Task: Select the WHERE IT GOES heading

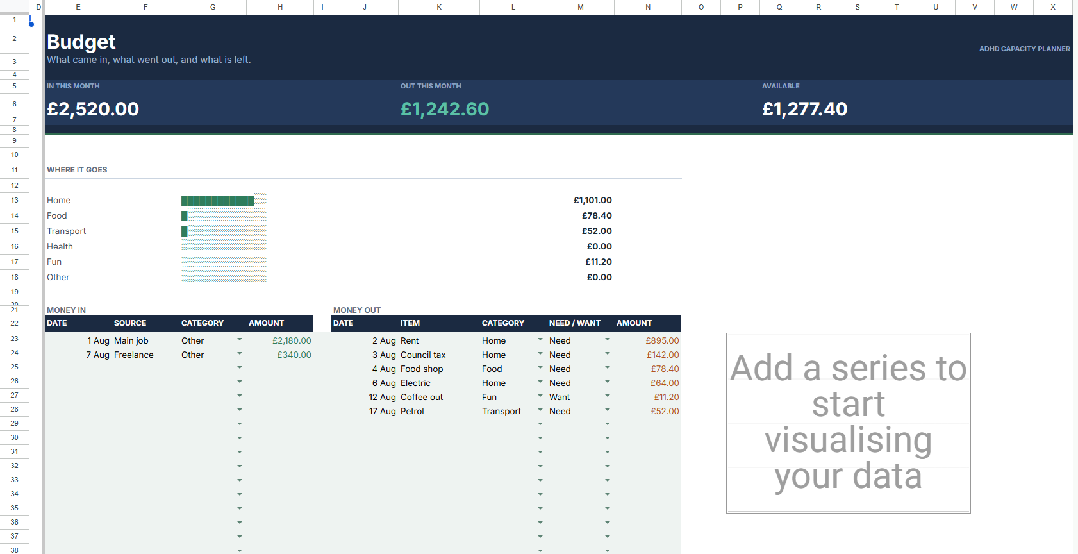Action: [x=77, y=170]
